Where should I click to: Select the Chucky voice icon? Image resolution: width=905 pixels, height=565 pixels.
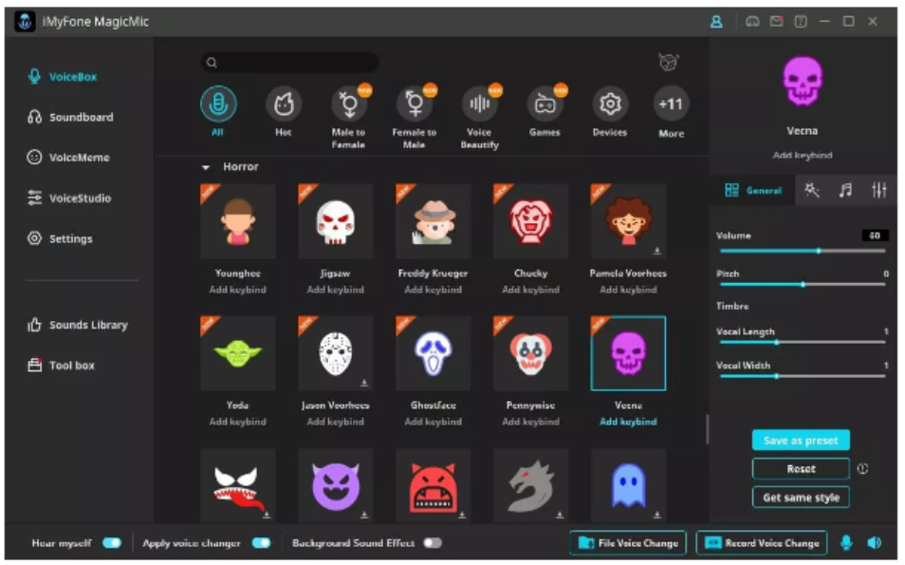click(x=530, y=222)
